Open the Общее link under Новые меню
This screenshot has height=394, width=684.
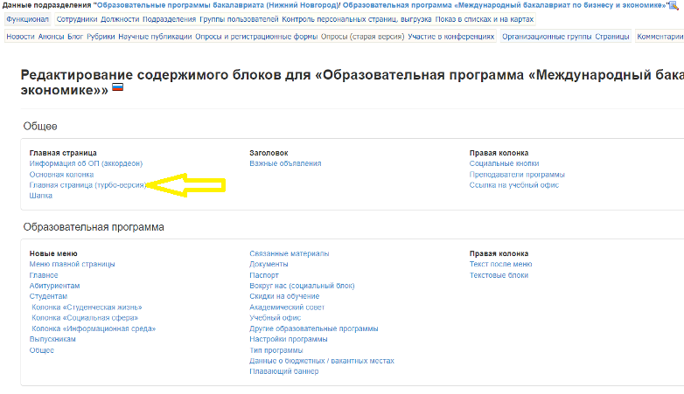(42, 350)
